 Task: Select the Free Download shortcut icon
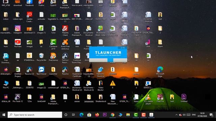(x=6, y=58)
